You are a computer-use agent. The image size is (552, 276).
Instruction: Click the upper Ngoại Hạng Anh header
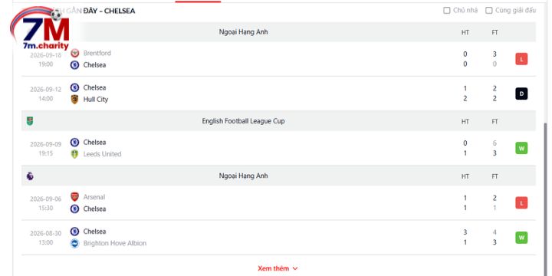click(x=243, y=32)
